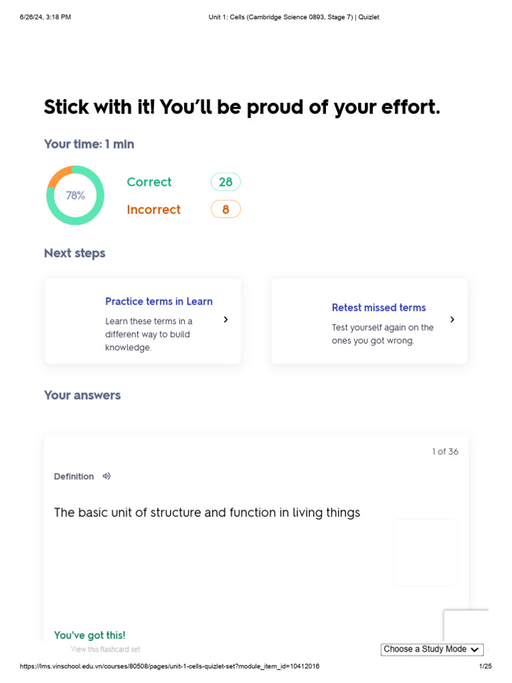Click the 1 of 36 card counter
512x683 pixels.
click(445, 452)
